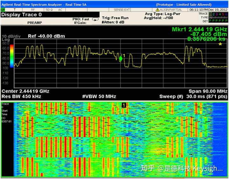
Task: Click the Sweep 30.0 ms readout
Action: coord(193,97)
